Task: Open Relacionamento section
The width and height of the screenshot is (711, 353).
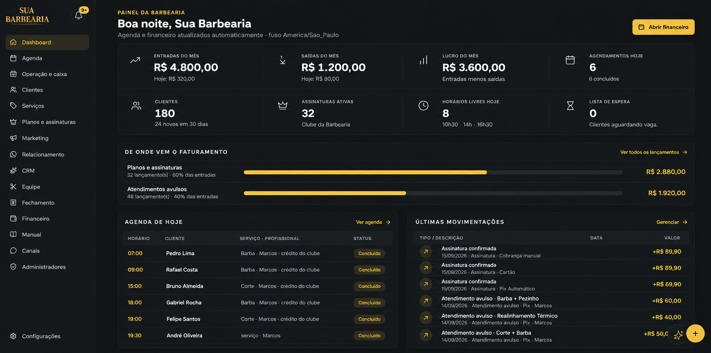Action: pyautogui.click(x=47, y=155)
